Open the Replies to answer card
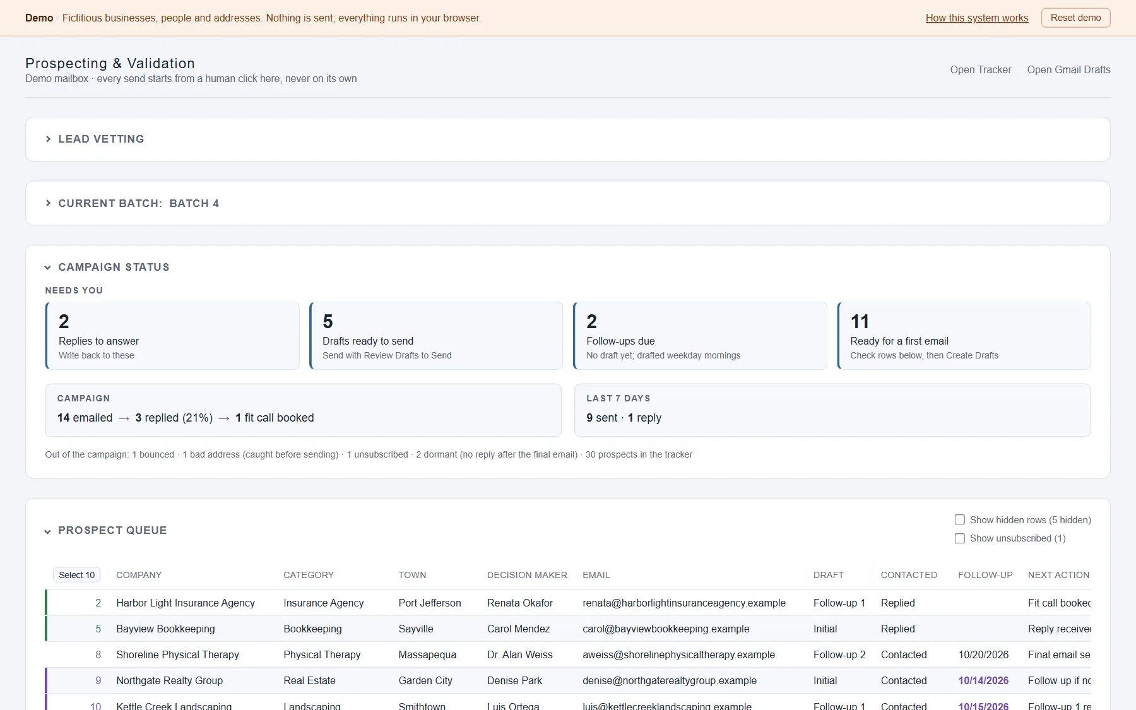1136x710 pixels. click(172, 336)
